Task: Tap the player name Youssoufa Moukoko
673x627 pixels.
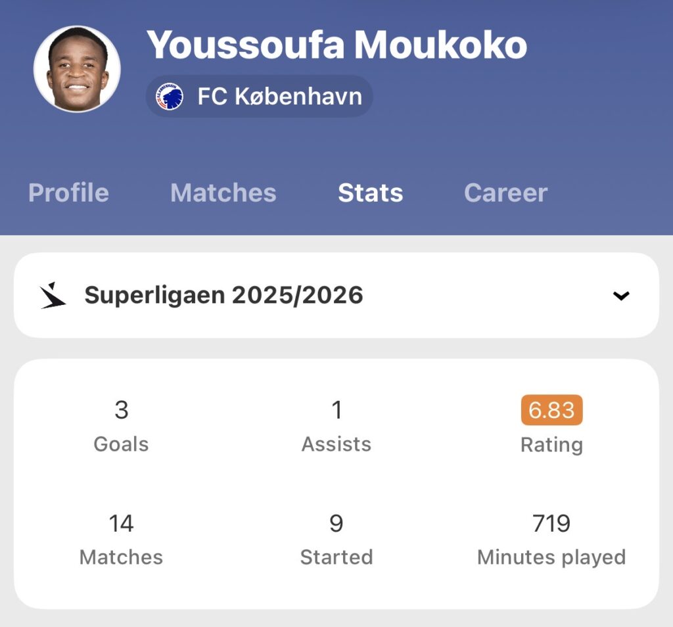Action: [x=336, y=45]
